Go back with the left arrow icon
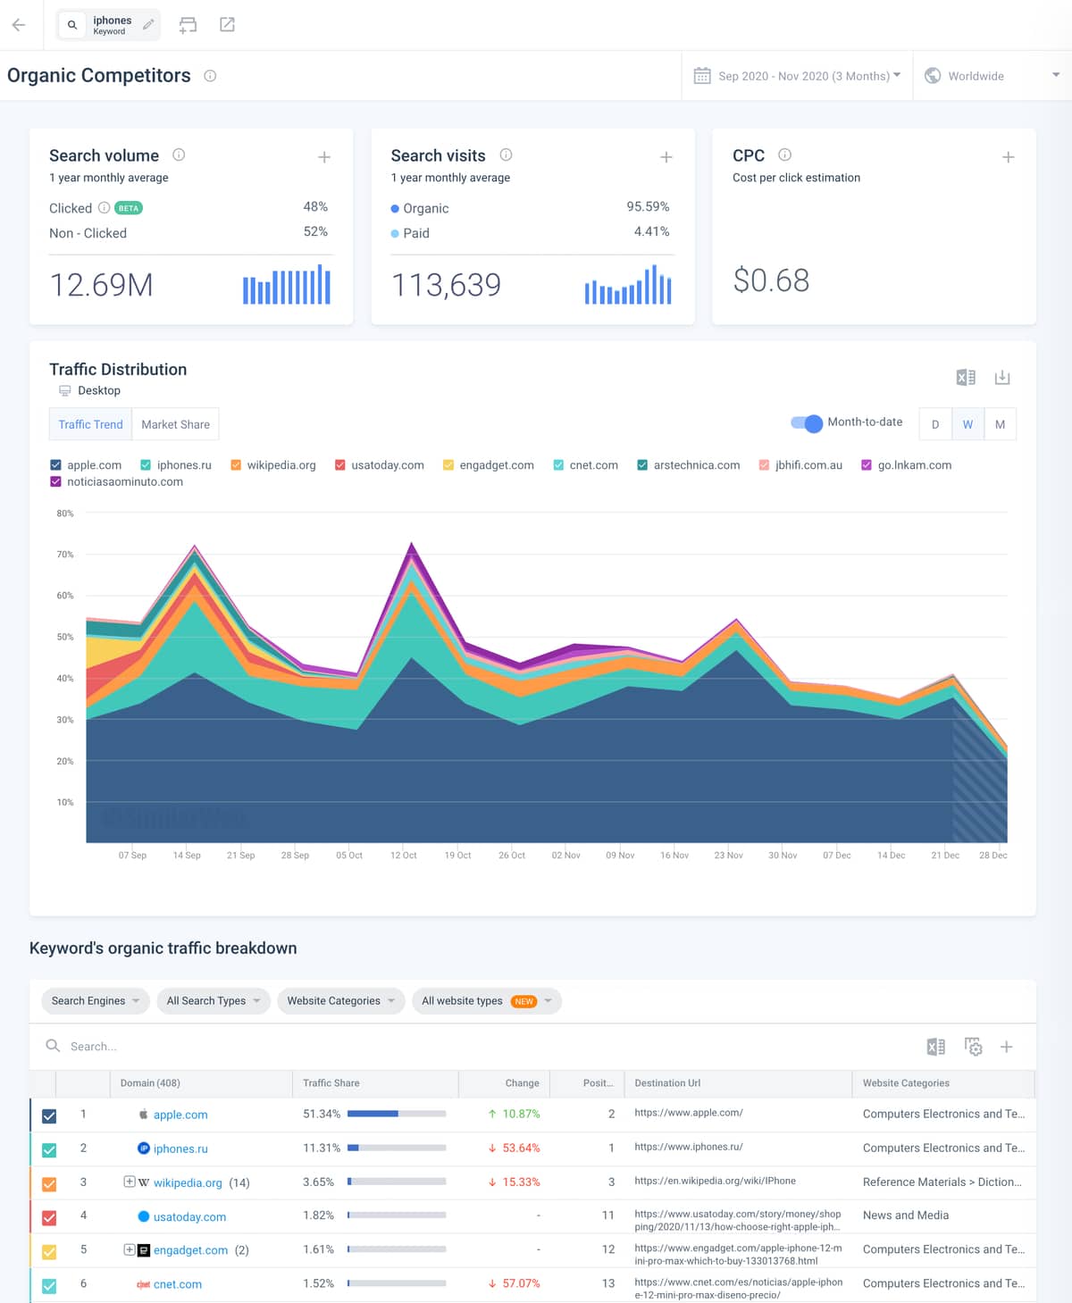Screen dimensions: 1072x1303 pyautogui.click(x=19, y=25)
